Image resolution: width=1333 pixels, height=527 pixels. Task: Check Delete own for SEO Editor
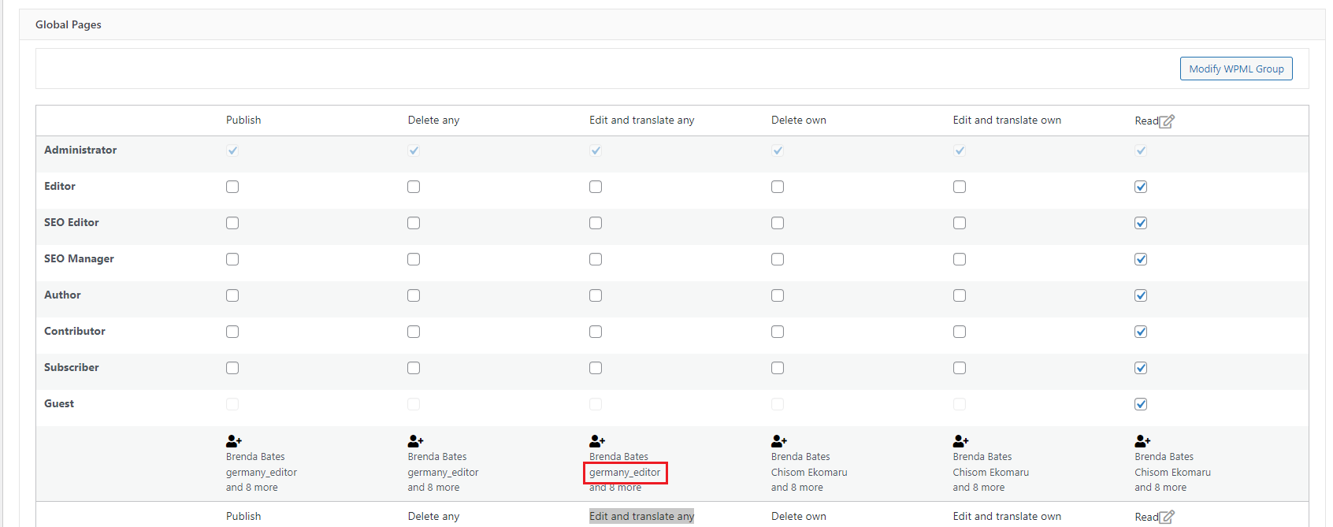[778, 223]
